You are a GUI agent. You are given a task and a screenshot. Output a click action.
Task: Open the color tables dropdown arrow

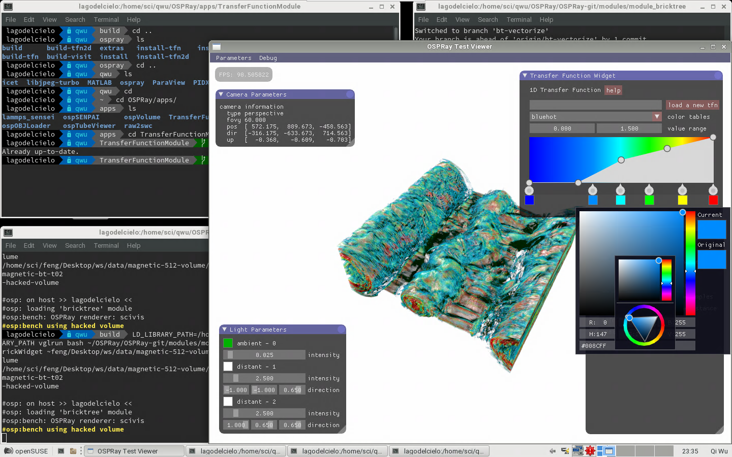[x=657, y=117]
